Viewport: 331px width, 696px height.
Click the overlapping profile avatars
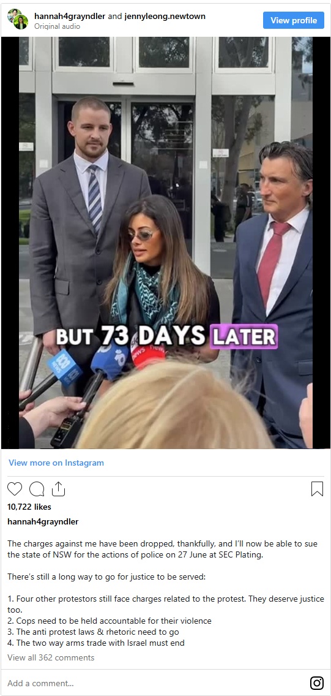[17, 18]
